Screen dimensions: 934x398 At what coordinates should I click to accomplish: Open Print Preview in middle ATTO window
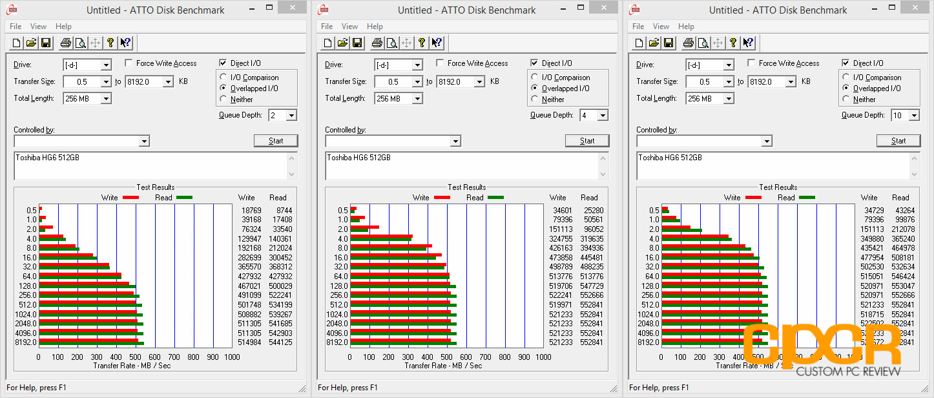[x=391, y=43]
